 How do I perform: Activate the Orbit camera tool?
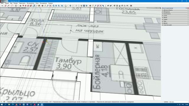click(43, 6)
